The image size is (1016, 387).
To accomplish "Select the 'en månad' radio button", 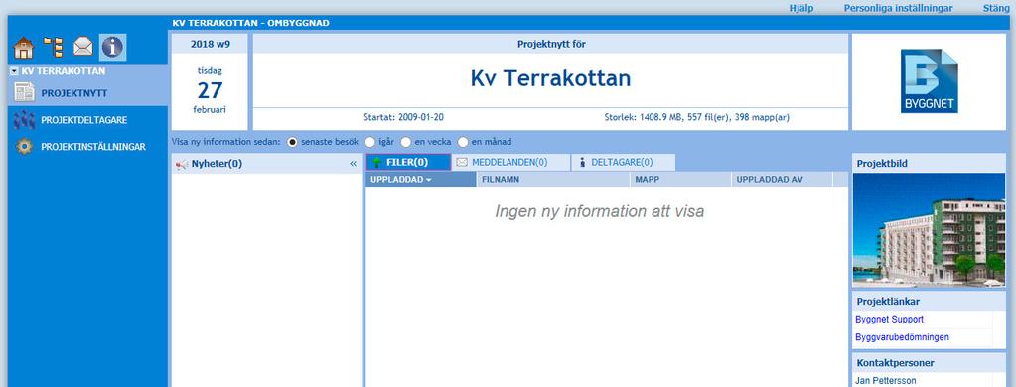I will click(463, 142).
